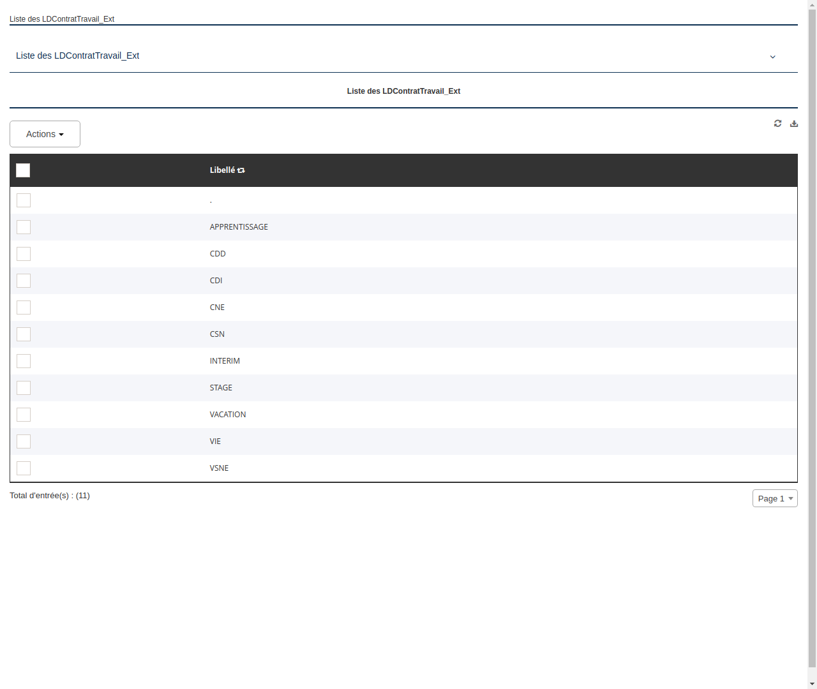Sort entries with the icon next to Libellé
This screenshot has width=817, height=689.
(241, 170)
